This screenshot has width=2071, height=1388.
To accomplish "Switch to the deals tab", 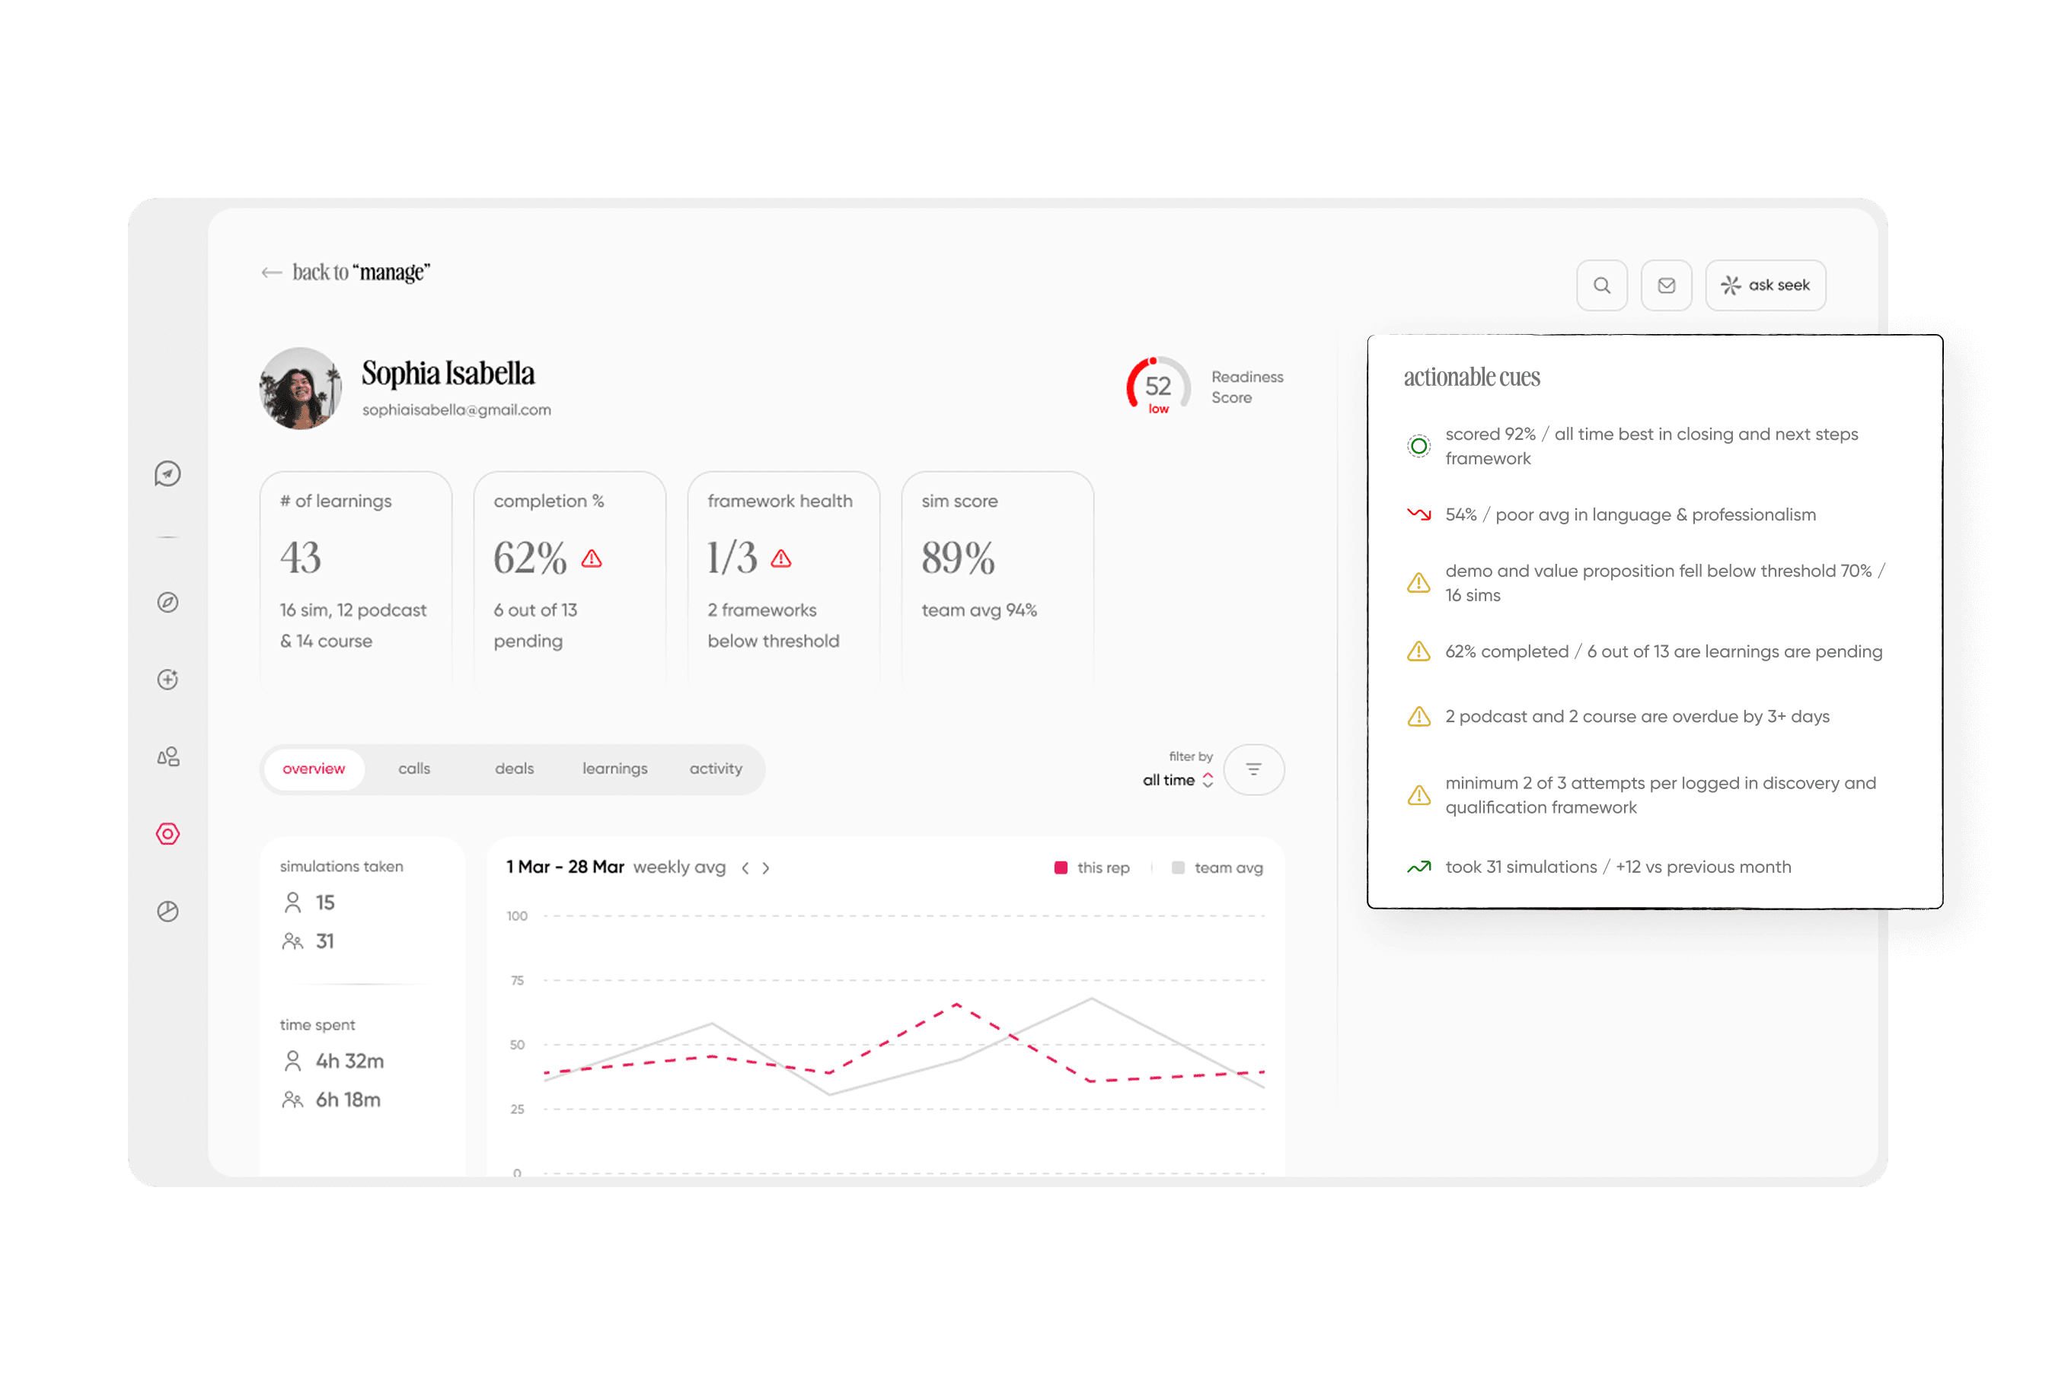I will (514, 769).
